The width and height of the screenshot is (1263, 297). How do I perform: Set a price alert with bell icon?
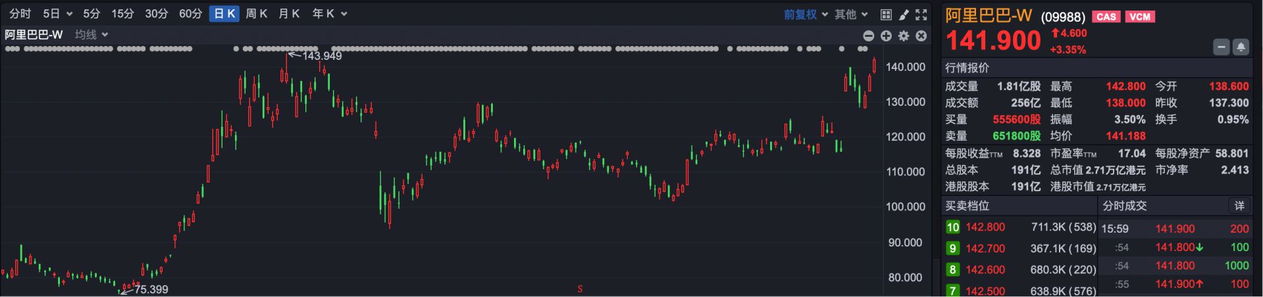click(1241, 47)
